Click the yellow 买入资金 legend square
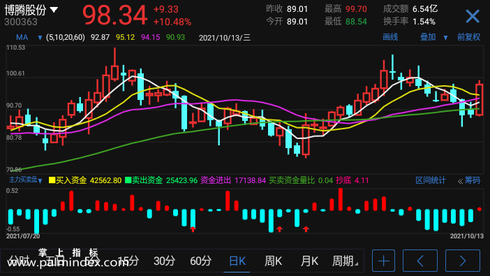Screen dimensions: 490x276 point(52,180)
